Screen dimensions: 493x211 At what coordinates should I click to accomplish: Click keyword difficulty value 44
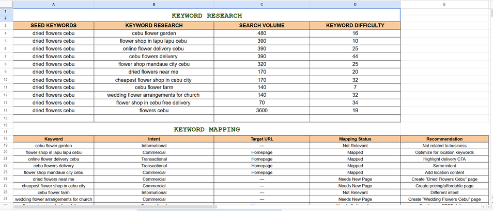[355, 56]
